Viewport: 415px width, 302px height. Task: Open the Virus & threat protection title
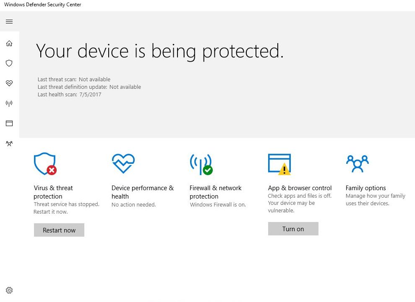pos(53,192)
